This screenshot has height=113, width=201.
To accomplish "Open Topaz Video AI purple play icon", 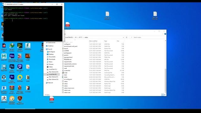I will click(20, 67).
